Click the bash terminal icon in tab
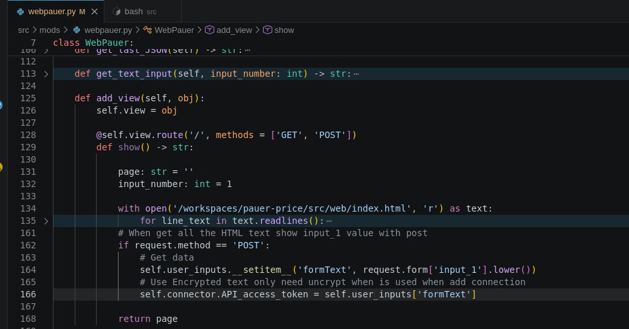Image resolution: width=629 pixels, height=329 pixels. (117, 12)
